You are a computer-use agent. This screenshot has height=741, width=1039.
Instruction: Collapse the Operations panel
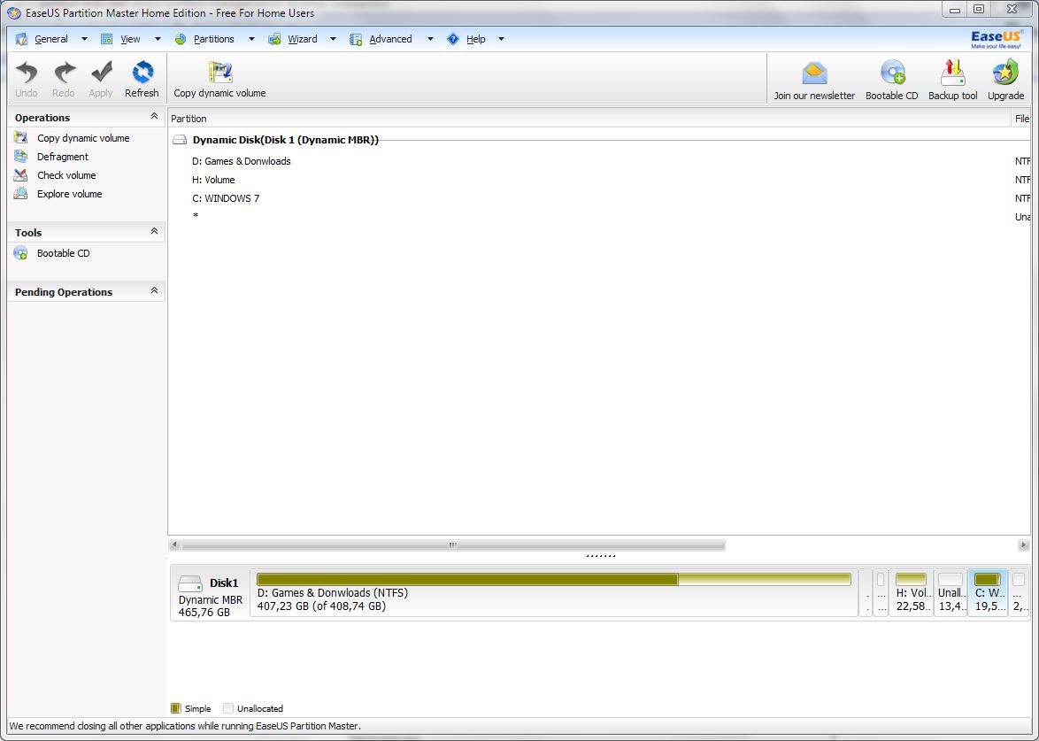154,117
